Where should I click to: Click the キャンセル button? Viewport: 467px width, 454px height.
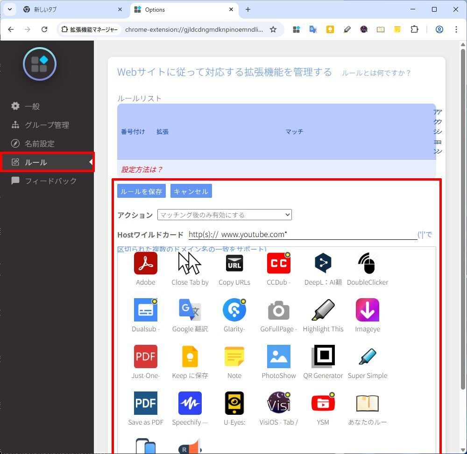coord(191,191)
